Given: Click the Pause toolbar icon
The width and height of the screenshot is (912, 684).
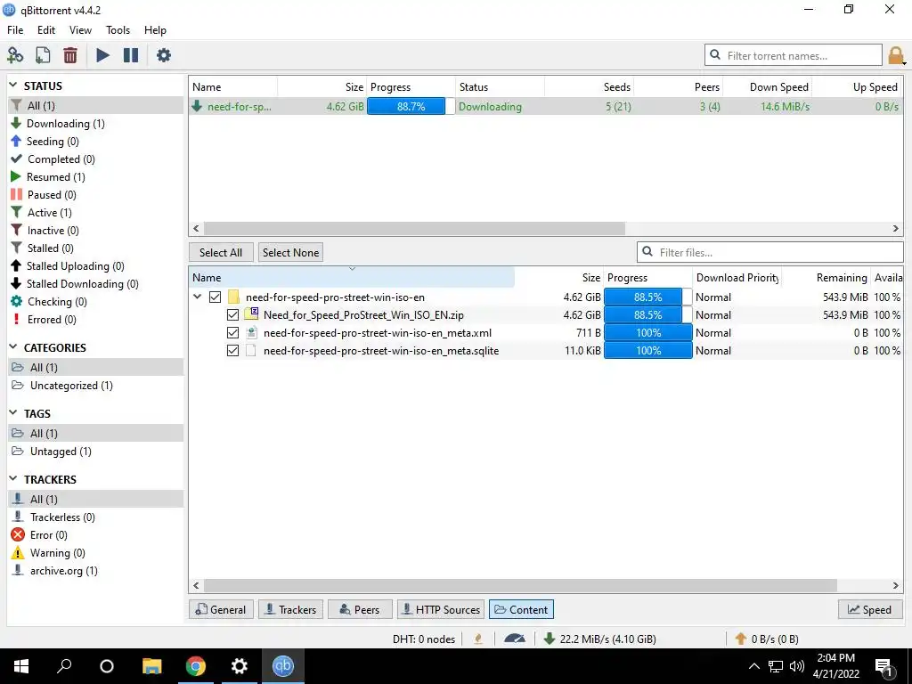Looking at the screenshot, I should 131,55.
